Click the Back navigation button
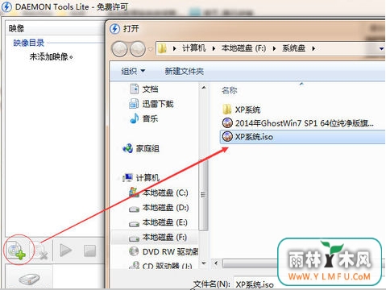The height and width of the screenshot is (290, 386). point(119,49)
